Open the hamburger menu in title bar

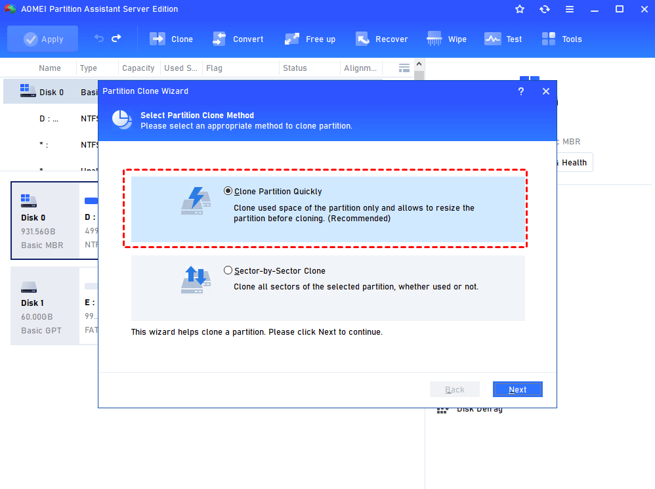click(x=570, y=9)
